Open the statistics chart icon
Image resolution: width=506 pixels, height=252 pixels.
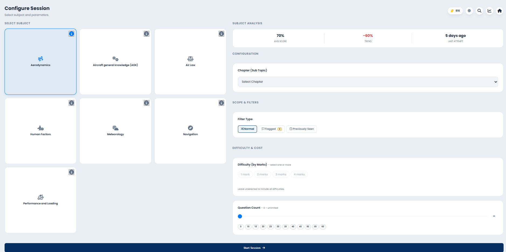[489, 11]
